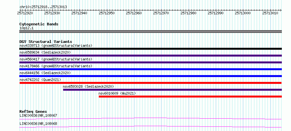Click ruler position 25712920
Screen dimensions: 291x131
tap(25, 13)
